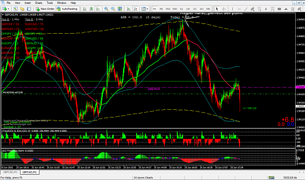Click the New Order button
Screen dimensions: 305x180
pos(45,9)
